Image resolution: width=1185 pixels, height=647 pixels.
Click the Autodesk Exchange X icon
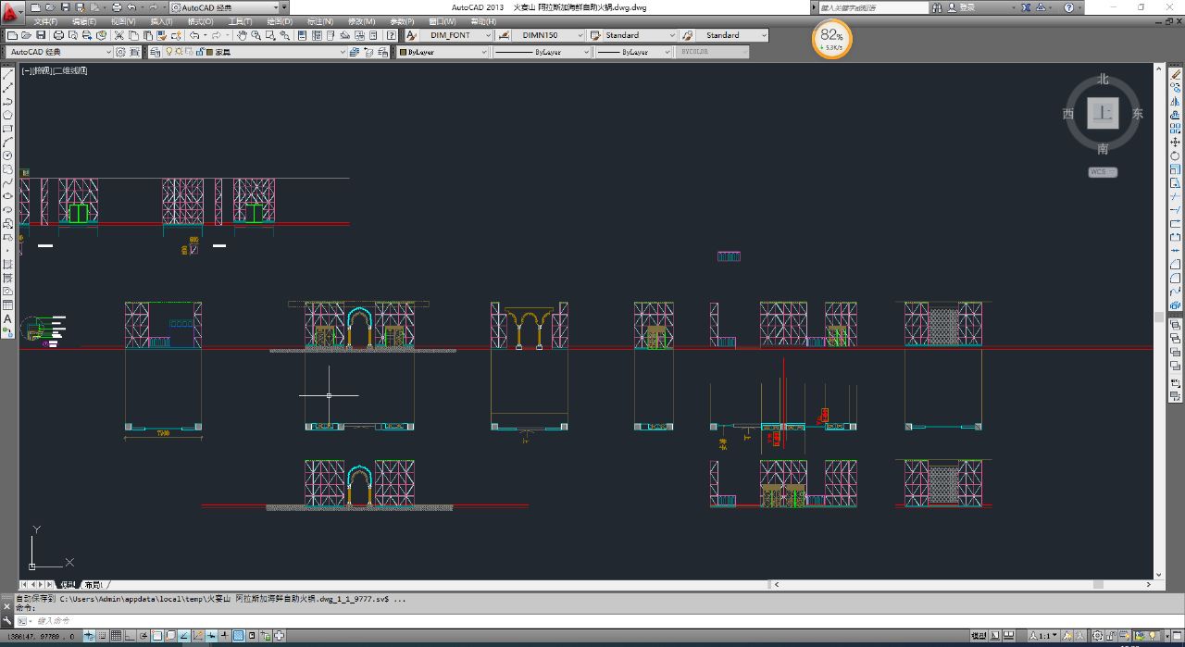[x=1025, y=6]
